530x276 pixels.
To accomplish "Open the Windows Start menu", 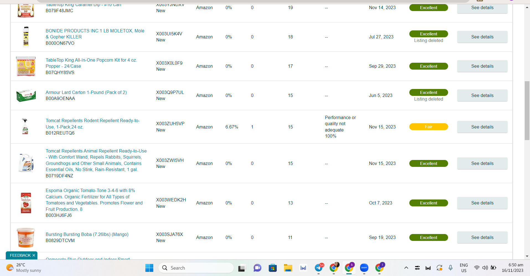I will tap(149, 268).
